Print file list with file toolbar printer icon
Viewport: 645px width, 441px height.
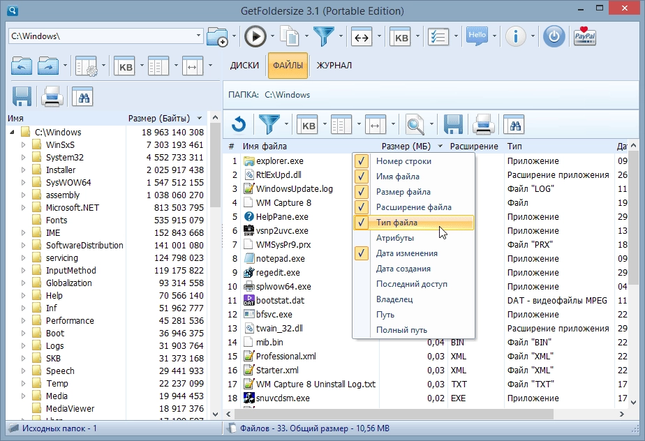coord(483,124)
